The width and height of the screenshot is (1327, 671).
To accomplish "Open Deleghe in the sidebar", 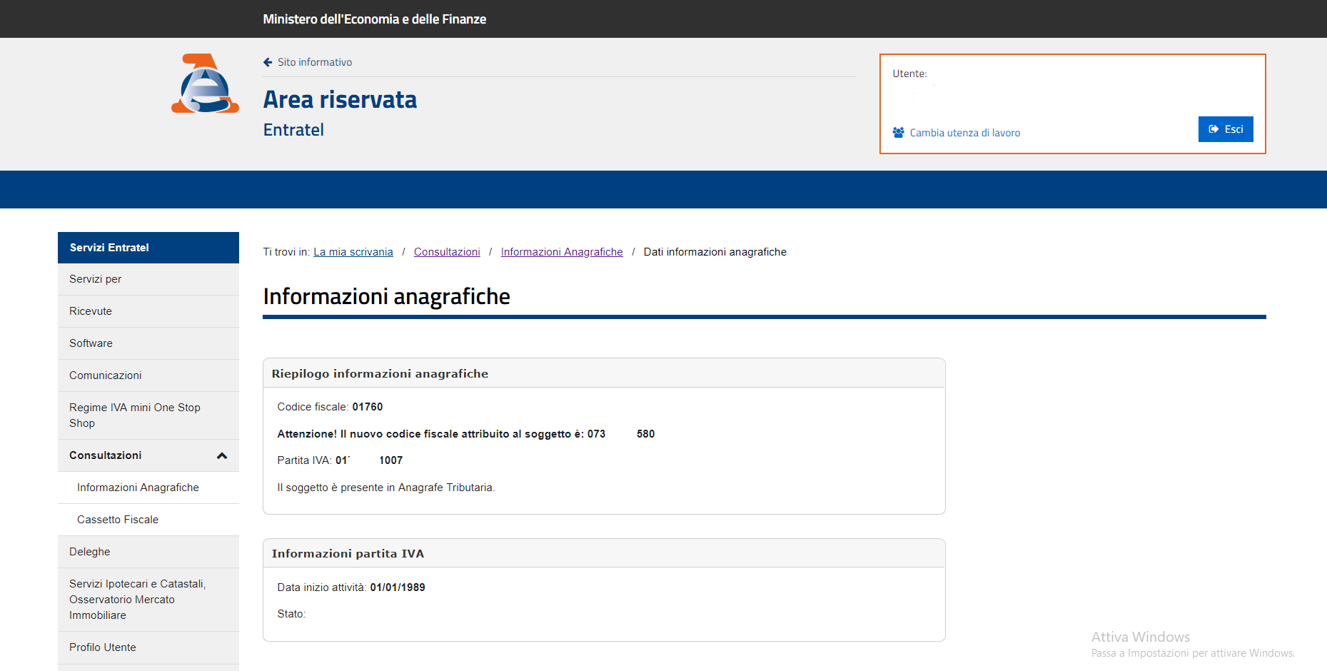I will (x=90, y=552).
